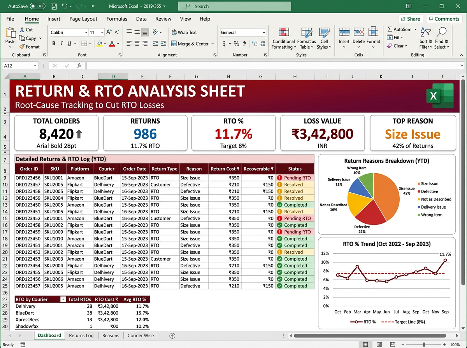This screenshot has width=467, height=348.
Task: Click the Comments button
Action: 443,19
